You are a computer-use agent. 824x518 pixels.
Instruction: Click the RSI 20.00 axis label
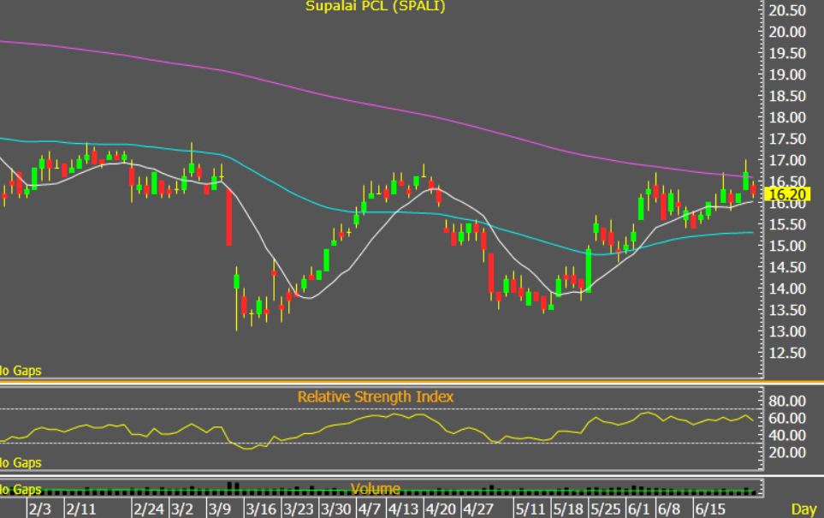787,453
